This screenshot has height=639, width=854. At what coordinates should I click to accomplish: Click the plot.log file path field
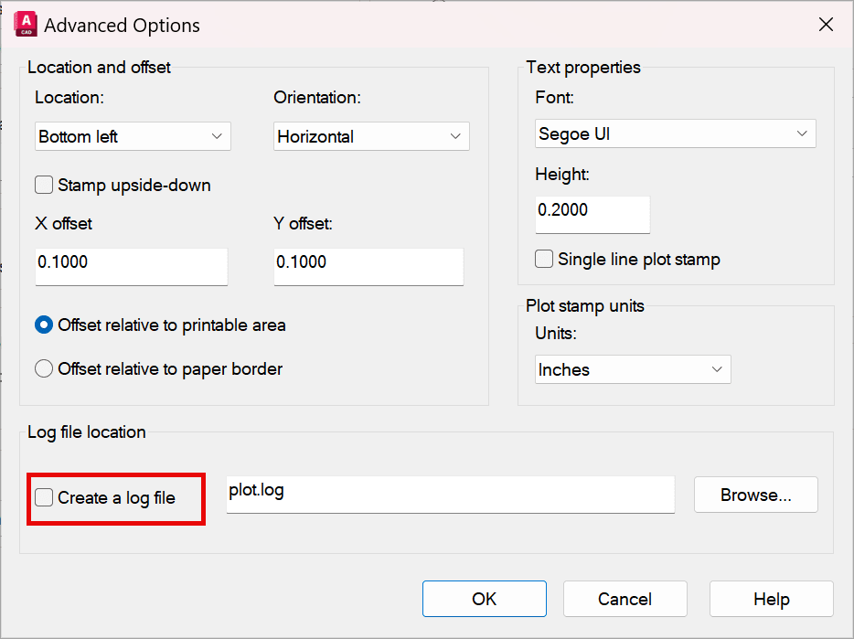click(x=451, y=495)
